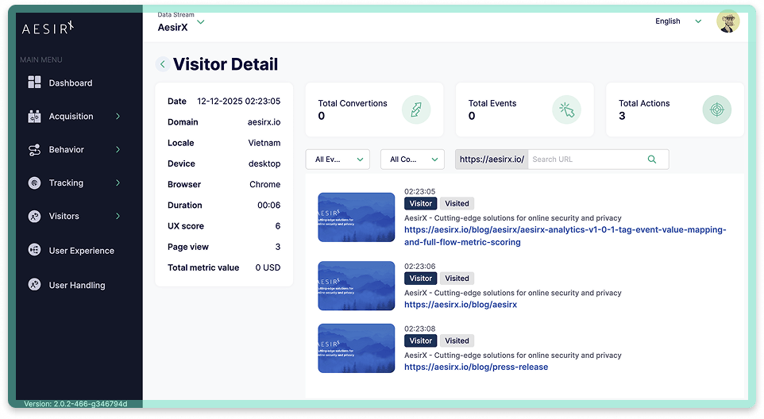Click the UX score row label
Image resolution: width=764 pixels, height=419 pixels.
[186, 226]
